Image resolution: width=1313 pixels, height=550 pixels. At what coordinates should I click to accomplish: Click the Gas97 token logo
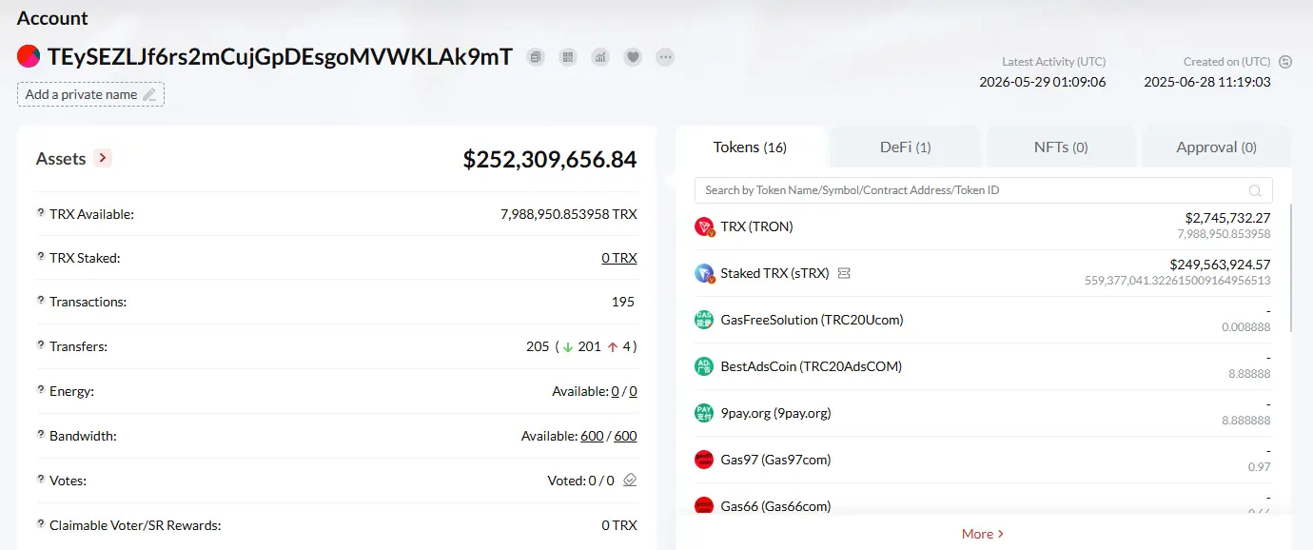click(704, 460)
